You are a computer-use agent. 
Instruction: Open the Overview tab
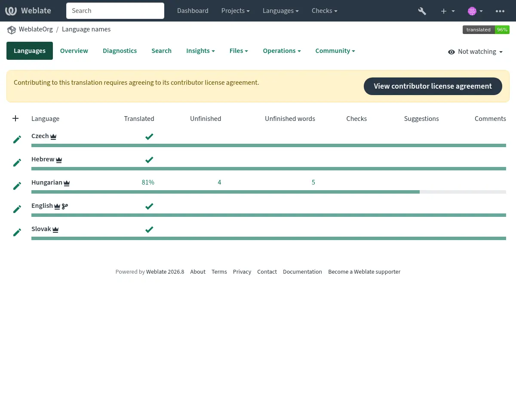click(x=74, y=51)
